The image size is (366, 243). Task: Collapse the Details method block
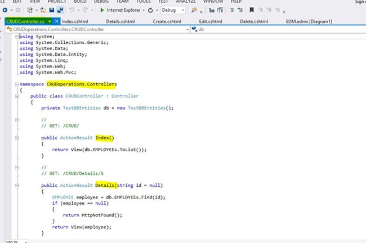pyautogui.click(x=17, y=186)
